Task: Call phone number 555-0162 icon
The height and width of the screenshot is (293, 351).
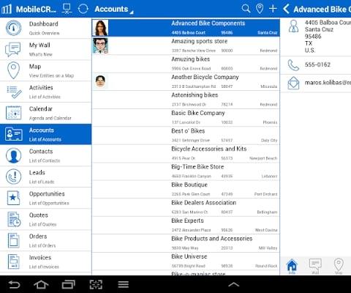Action: pyautogui.click(x=293, y=65)
